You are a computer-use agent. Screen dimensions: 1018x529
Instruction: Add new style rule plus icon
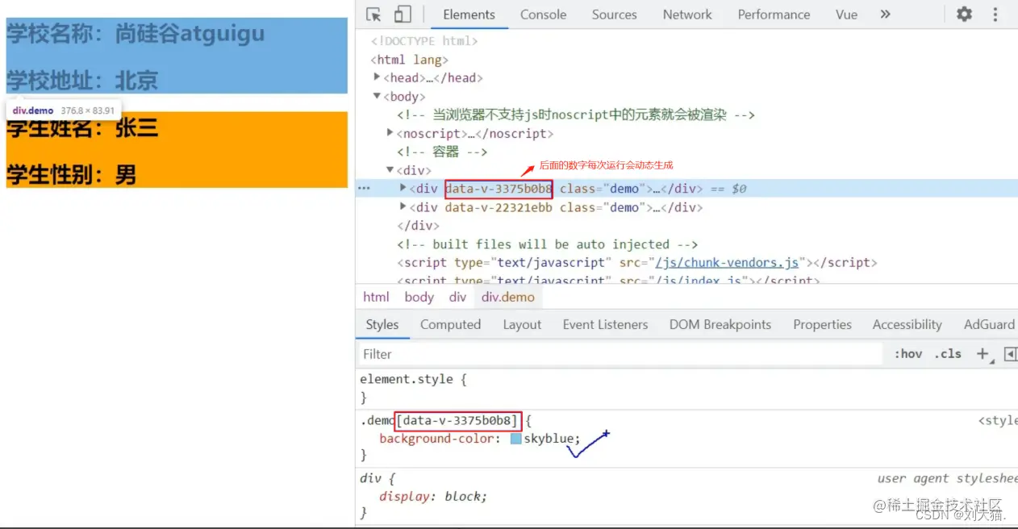click(983, 354)
